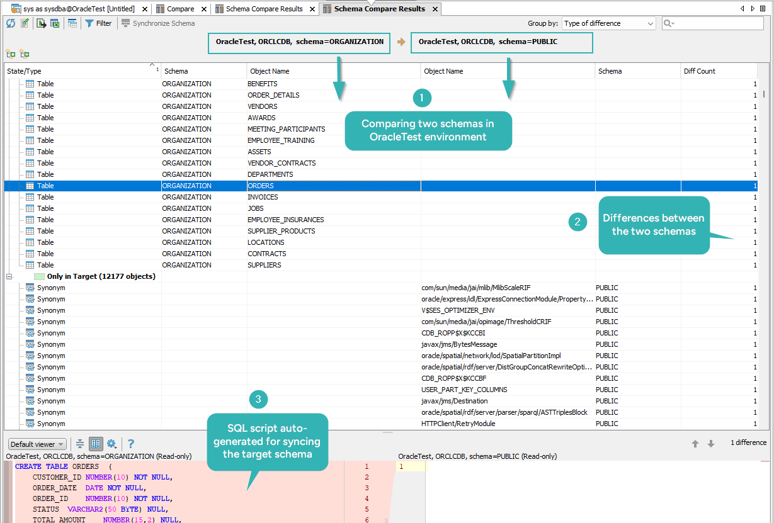Click the export results icon
The width and height of the screenshot is (774, 523).
point(42,23)
